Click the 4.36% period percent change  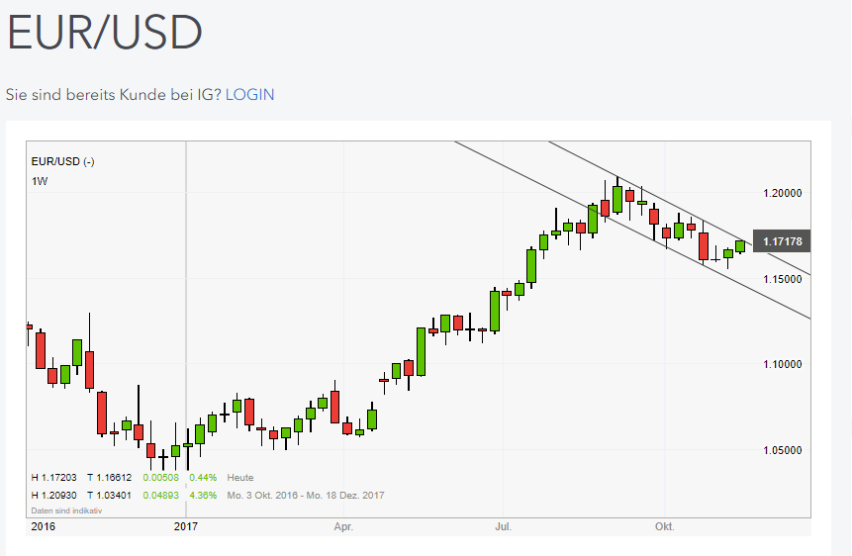point(203,495)
